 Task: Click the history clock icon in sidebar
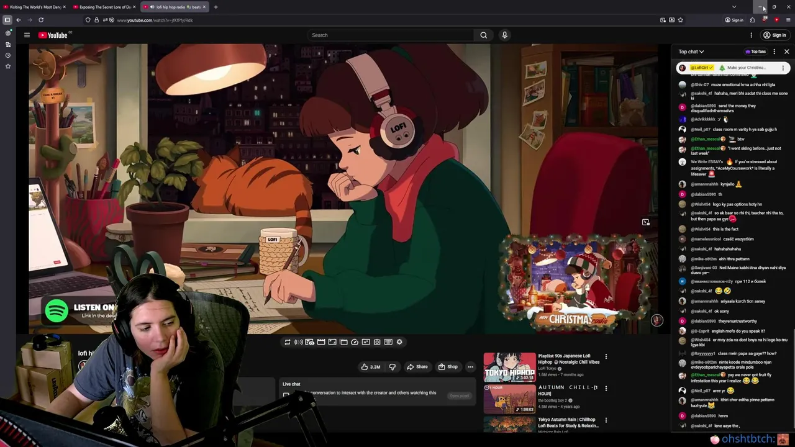(x=8, y=55)
